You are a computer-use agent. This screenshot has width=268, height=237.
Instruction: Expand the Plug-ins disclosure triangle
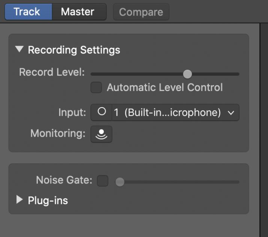point(19,200)
